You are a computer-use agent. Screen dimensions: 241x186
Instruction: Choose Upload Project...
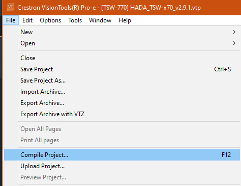tap(122, 166)
